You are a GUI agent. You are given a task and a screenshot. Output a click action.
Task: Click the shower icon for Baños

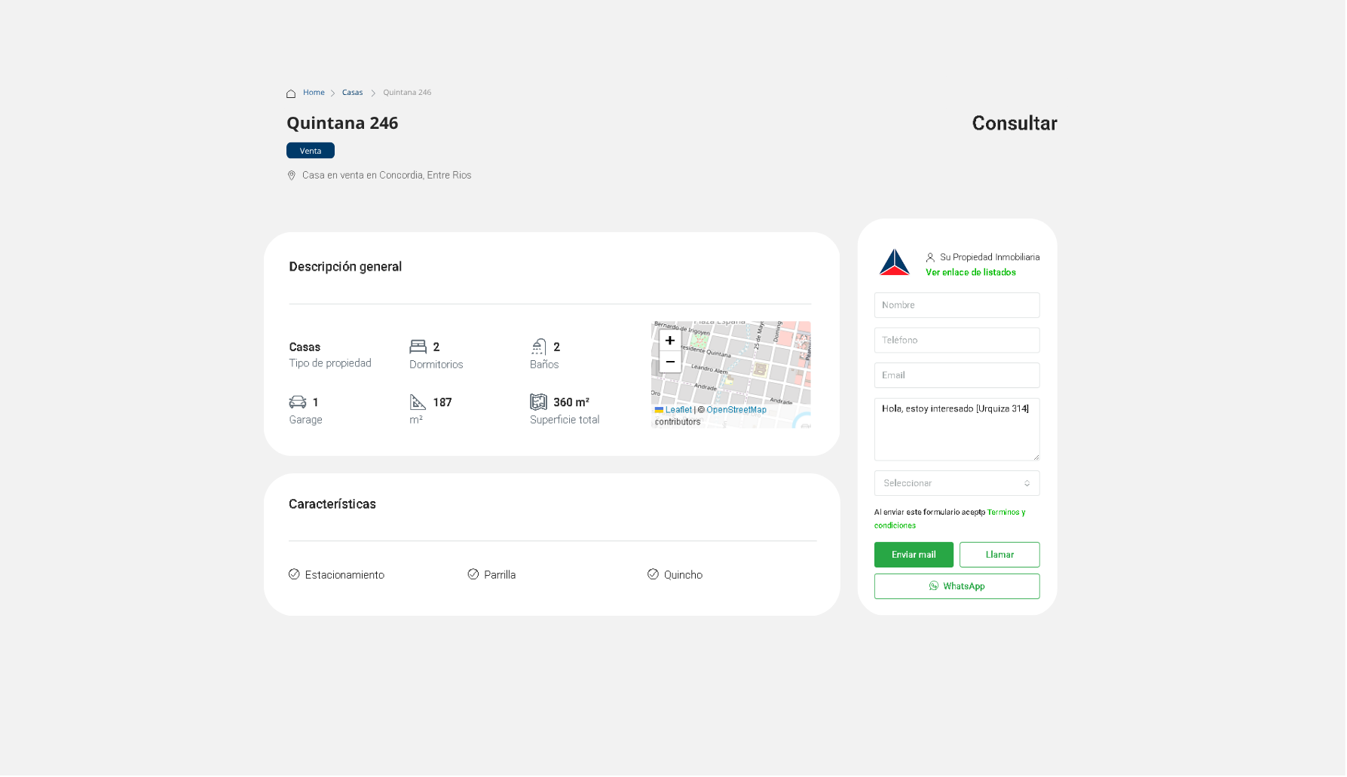click(x=538, y=347)
